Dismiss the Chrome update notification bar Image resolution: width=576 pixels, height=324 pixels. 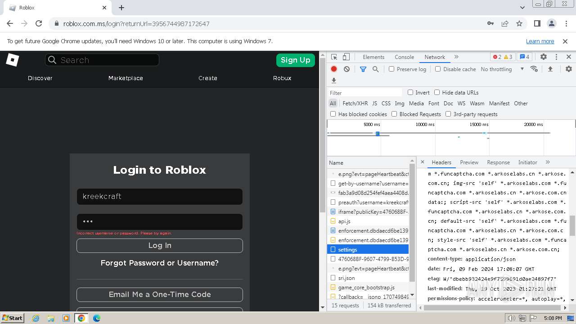click(565, 41)
